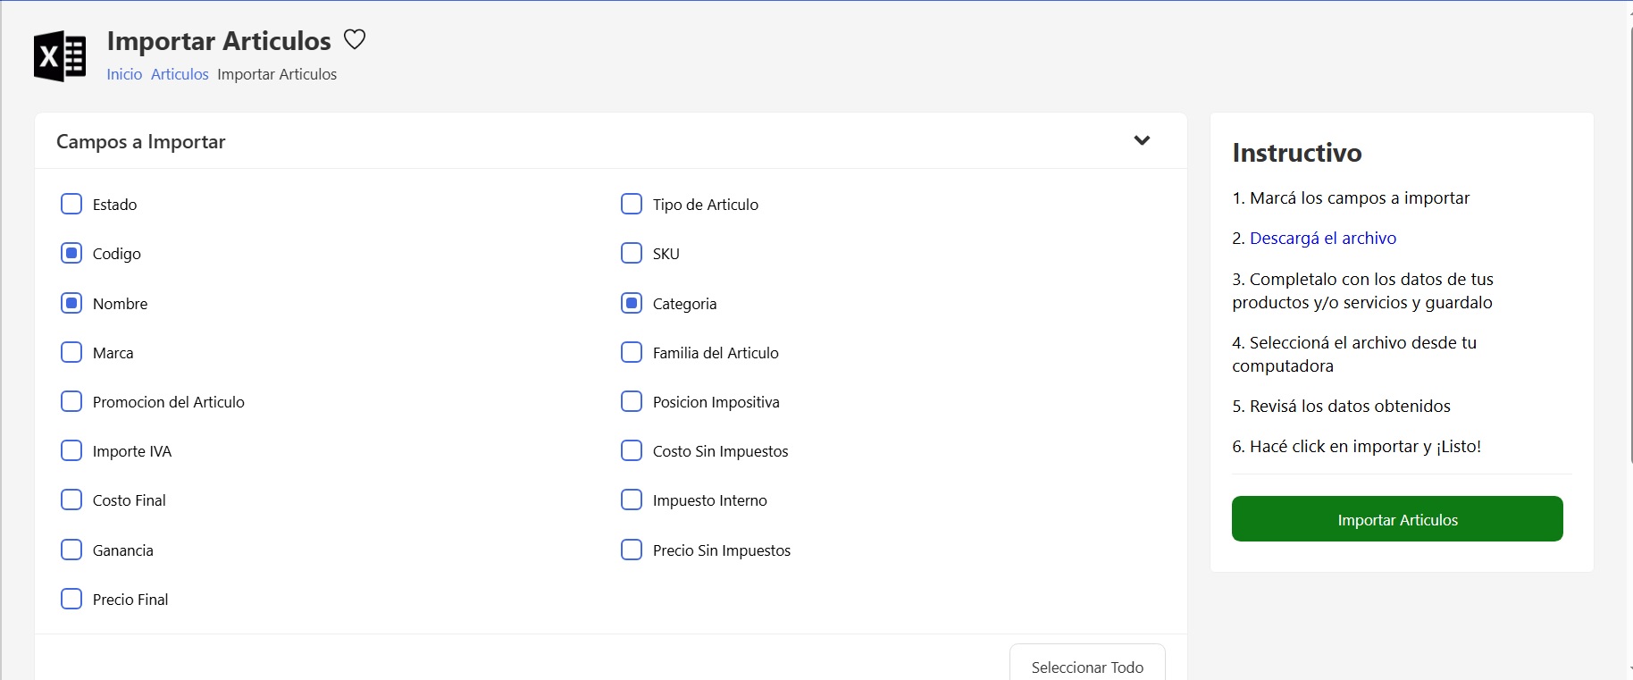
Task: Uncheck the Nombre checkbox
Action: tap(71, 303)
